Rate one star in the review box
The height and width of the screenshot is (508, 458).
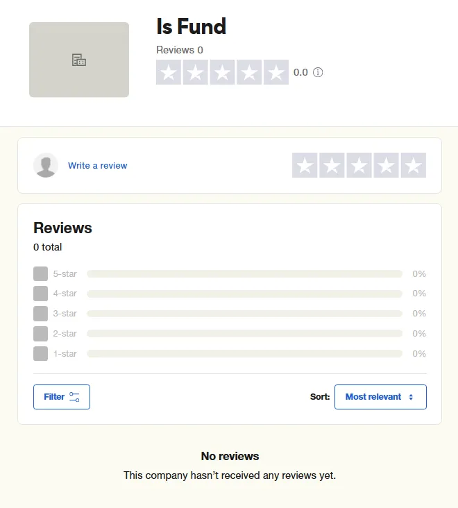305,166
